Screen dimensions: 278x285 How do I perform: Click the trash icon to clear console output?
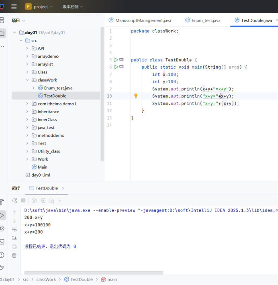pyautogui.click(x=14, y=255)
